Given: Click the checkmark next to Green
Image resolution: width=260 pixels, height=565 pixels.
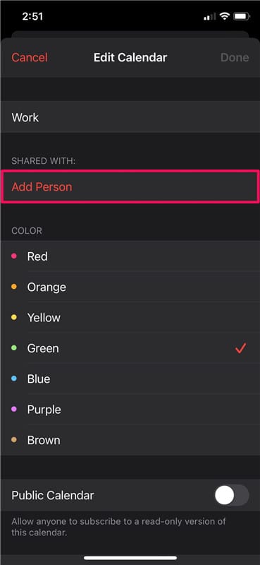Looking at the screenshot, I should [x=240, y=348].
